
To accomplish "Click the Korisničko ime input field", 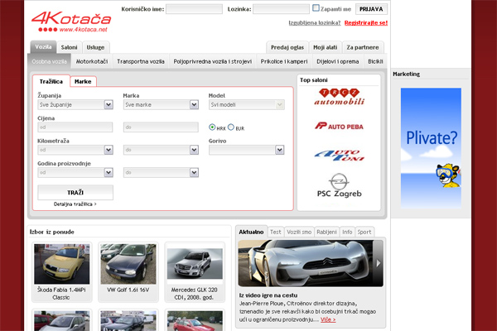I will tap(194, 9).
